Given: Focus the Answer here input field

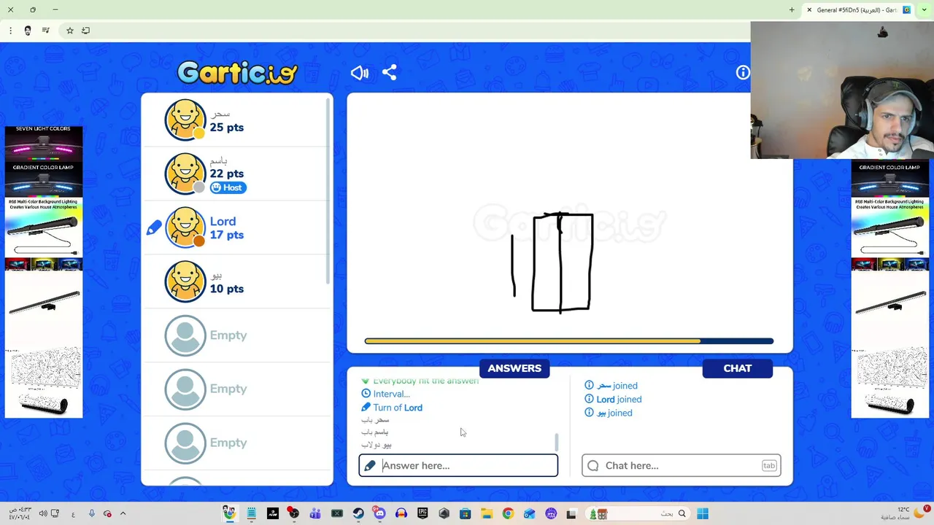Looking at the screenshot, I should [x=458, y=465].
